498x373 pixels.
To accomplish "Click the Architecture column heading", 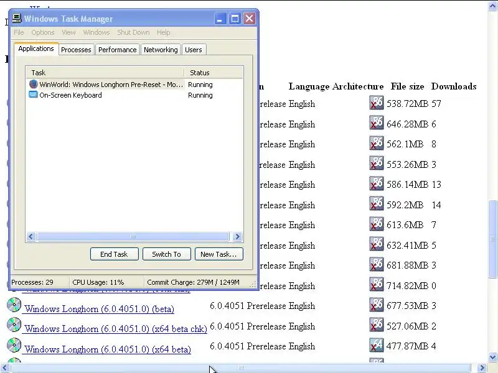I will pyautogui.click(x=359, y=86).
